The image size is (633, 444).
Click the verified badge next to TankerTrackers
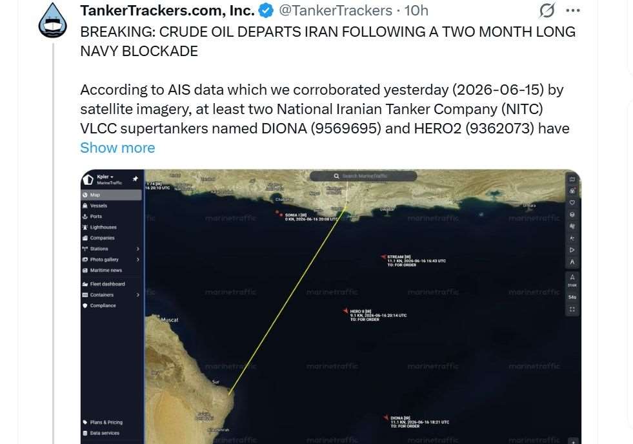point(266,11)
